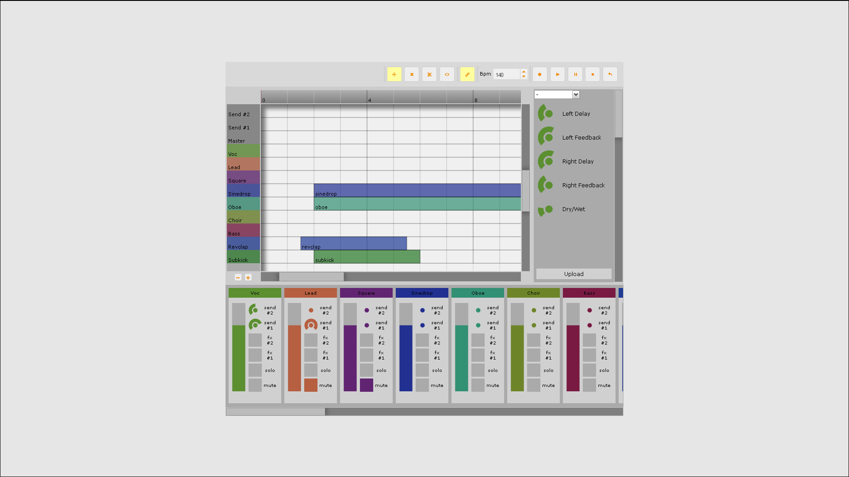
Task: Zoom in tracks with plus icon
Action: point(248,277)
